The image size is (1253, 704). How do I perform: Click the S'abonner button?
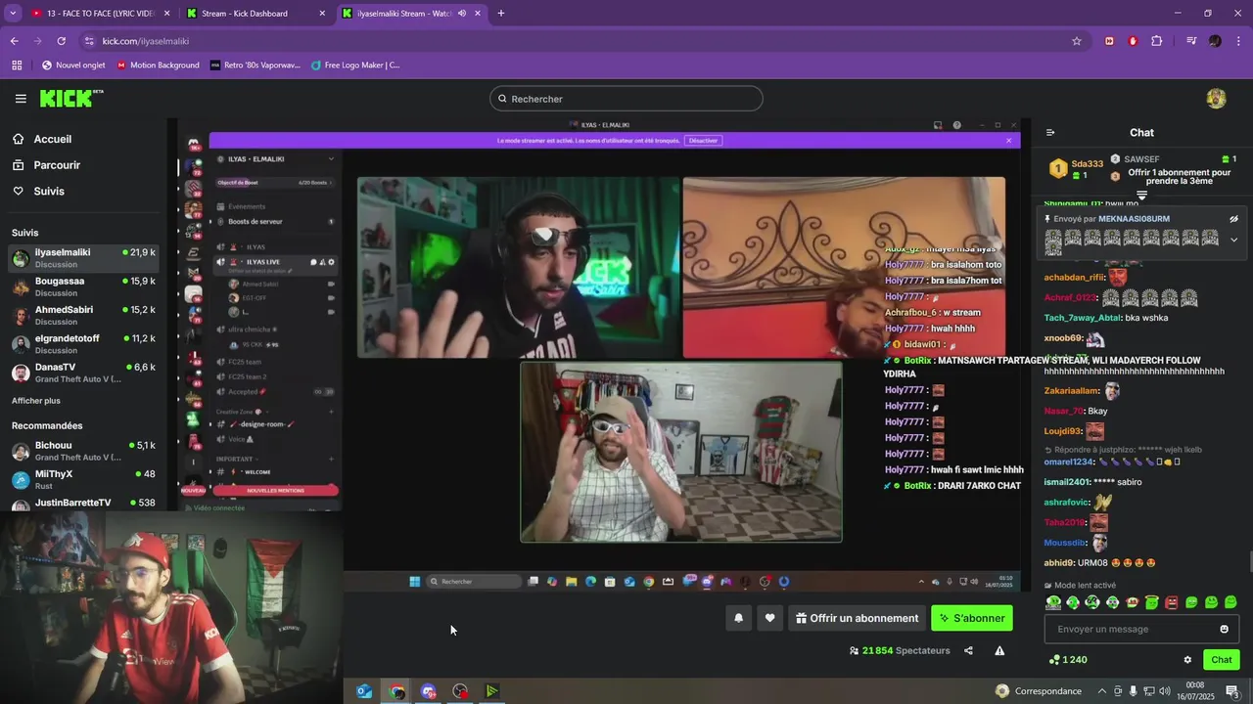971,618
